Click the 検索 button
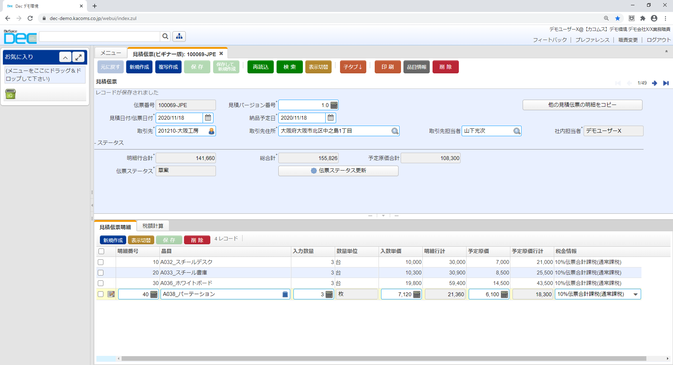This screenshot has height=365, width=673. click(x=290, y=67)
